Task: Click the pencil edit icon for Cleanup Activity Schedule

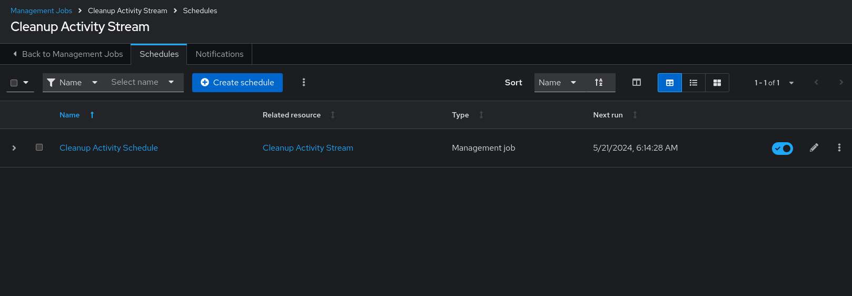Action: [814, 148]
